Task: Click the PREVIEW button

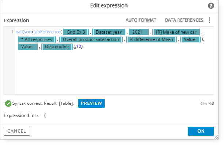Action: [91, 103]
